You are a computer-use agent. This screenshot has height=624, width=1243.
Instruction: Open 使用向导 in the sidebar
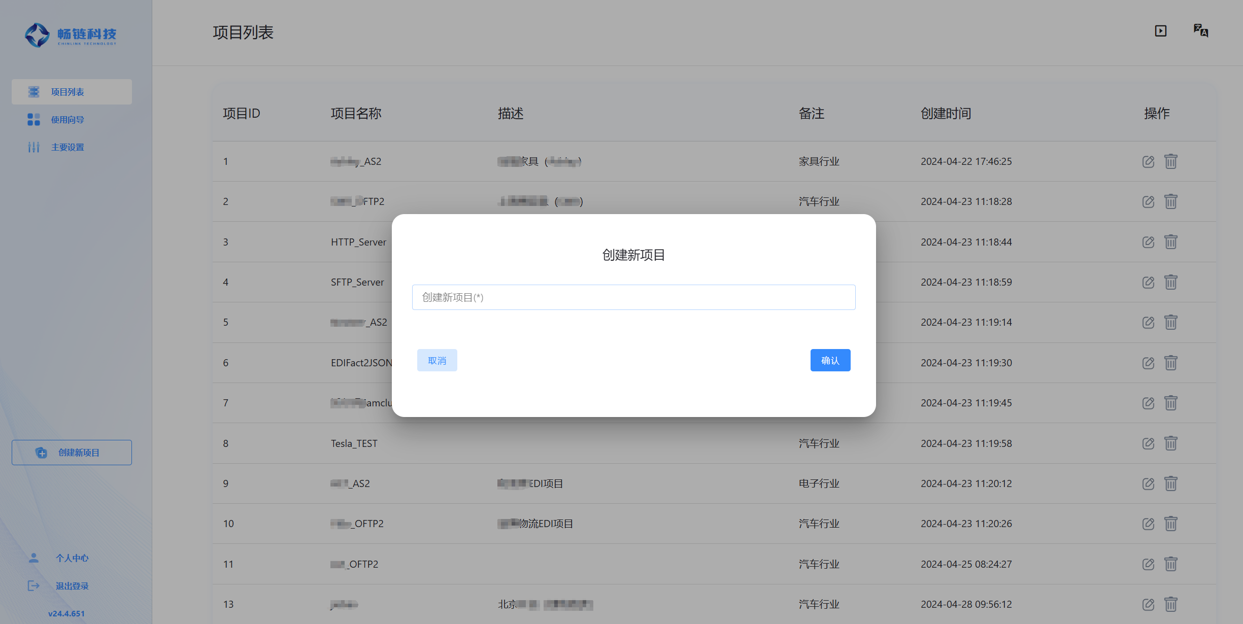pyautogui.click(x=68, y=120)
